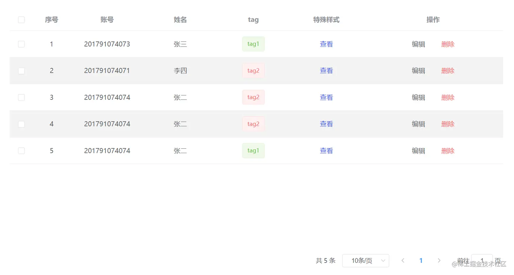Click 查看 link in row 2

326,71
